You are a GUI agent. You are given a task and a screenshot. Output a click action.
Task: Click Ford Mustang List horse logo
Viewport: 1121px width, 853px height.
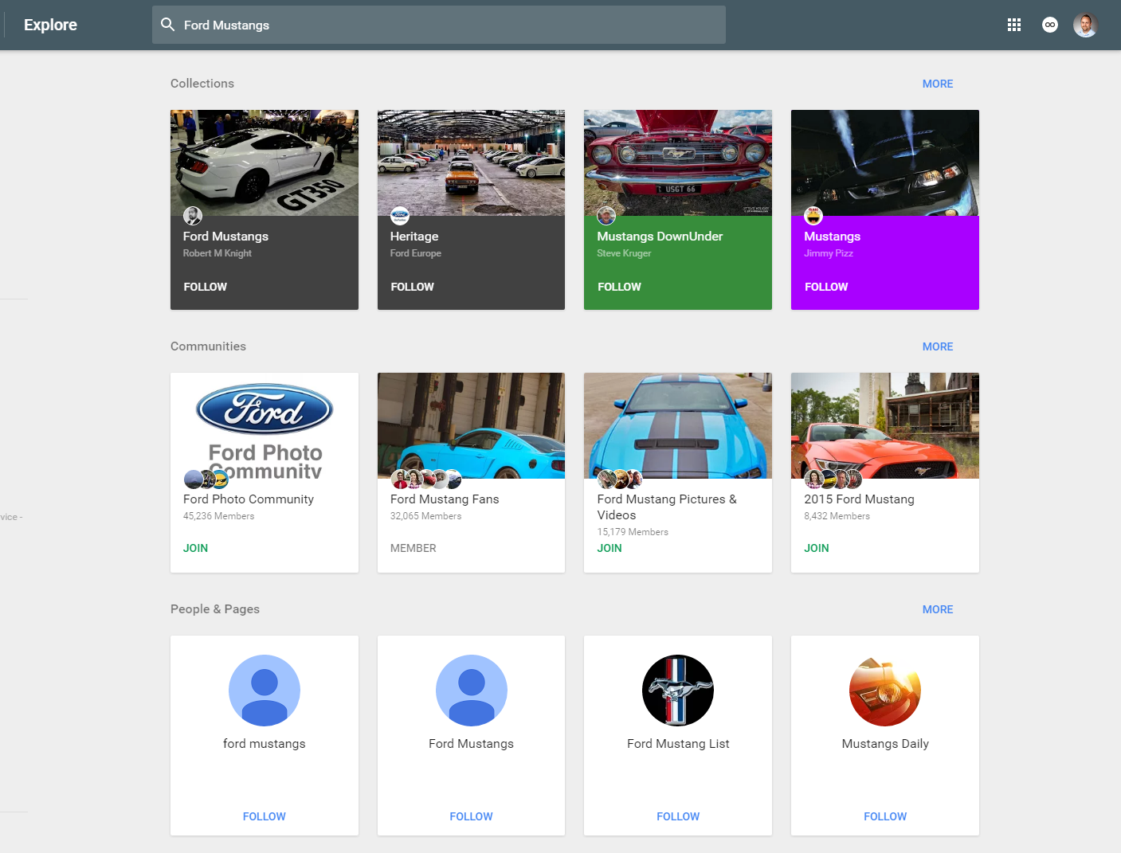coord(677,691)
